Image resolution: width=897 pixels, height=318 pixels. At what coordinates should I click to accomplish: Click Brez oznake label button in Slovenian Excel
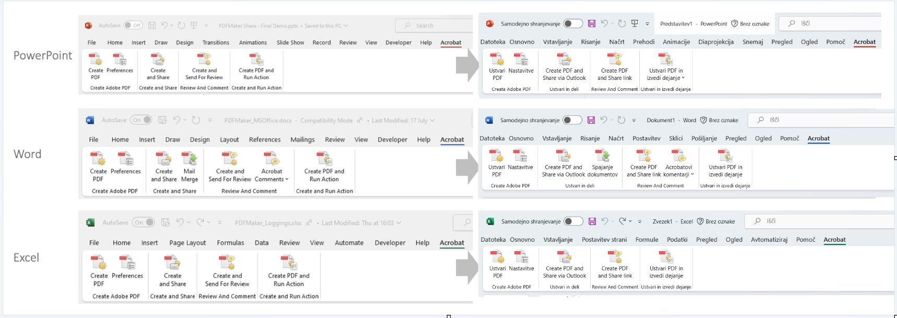(x=716, y=221)
